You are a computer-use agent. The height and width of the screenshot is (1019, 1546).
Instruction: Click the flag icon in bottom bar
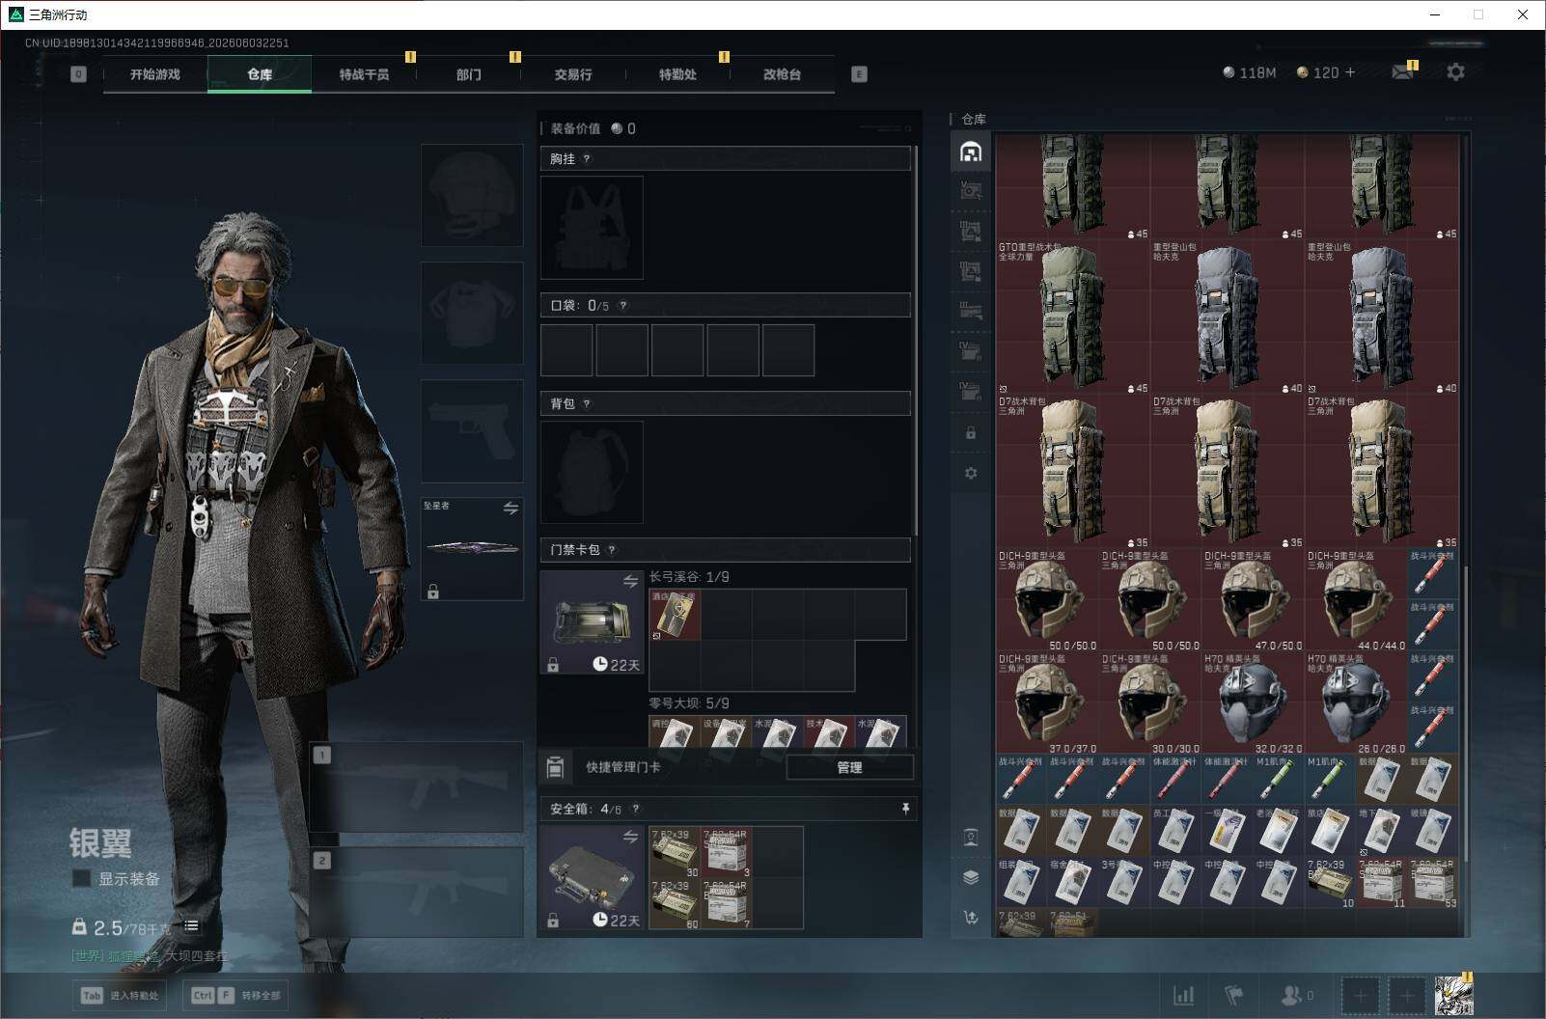1234,995
